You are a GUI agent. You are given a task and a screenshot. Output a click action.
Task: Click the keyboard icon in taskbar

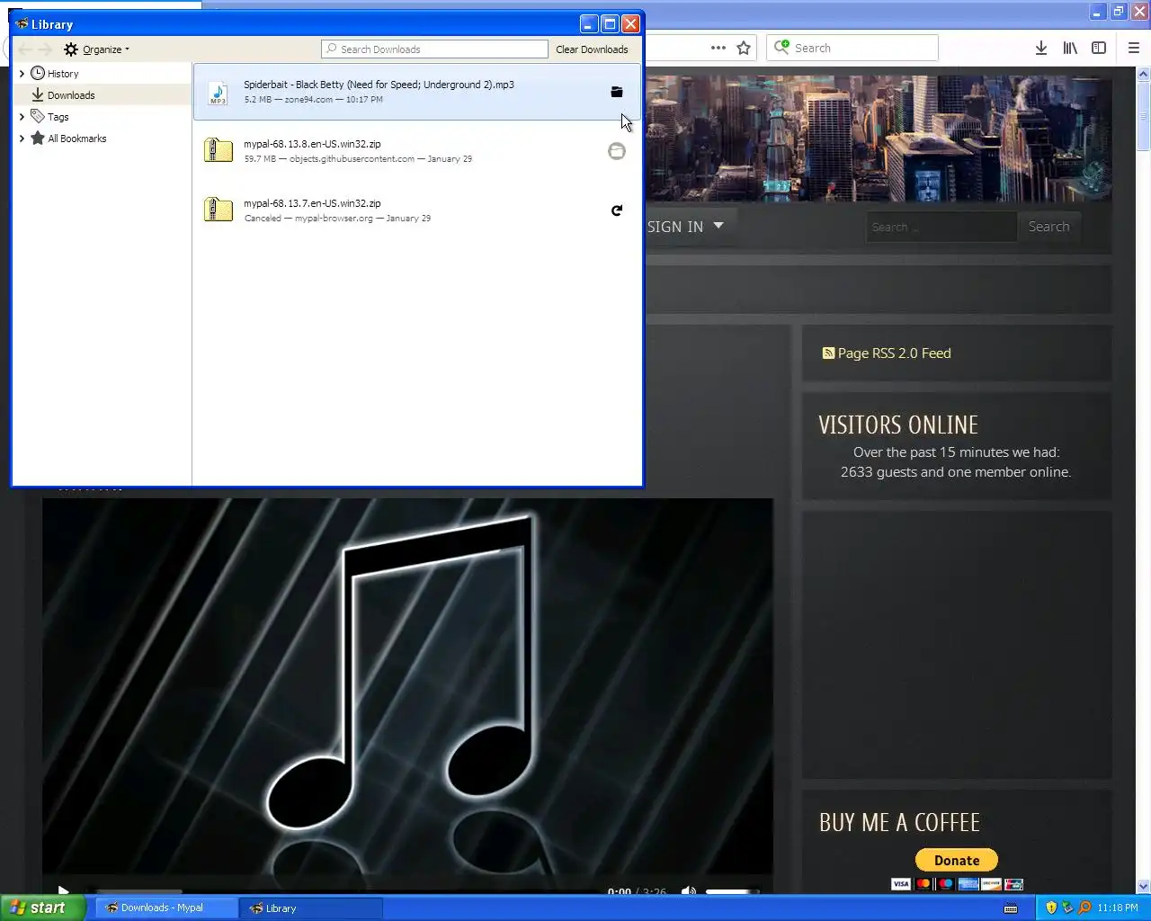click(x=1011, y=908)
